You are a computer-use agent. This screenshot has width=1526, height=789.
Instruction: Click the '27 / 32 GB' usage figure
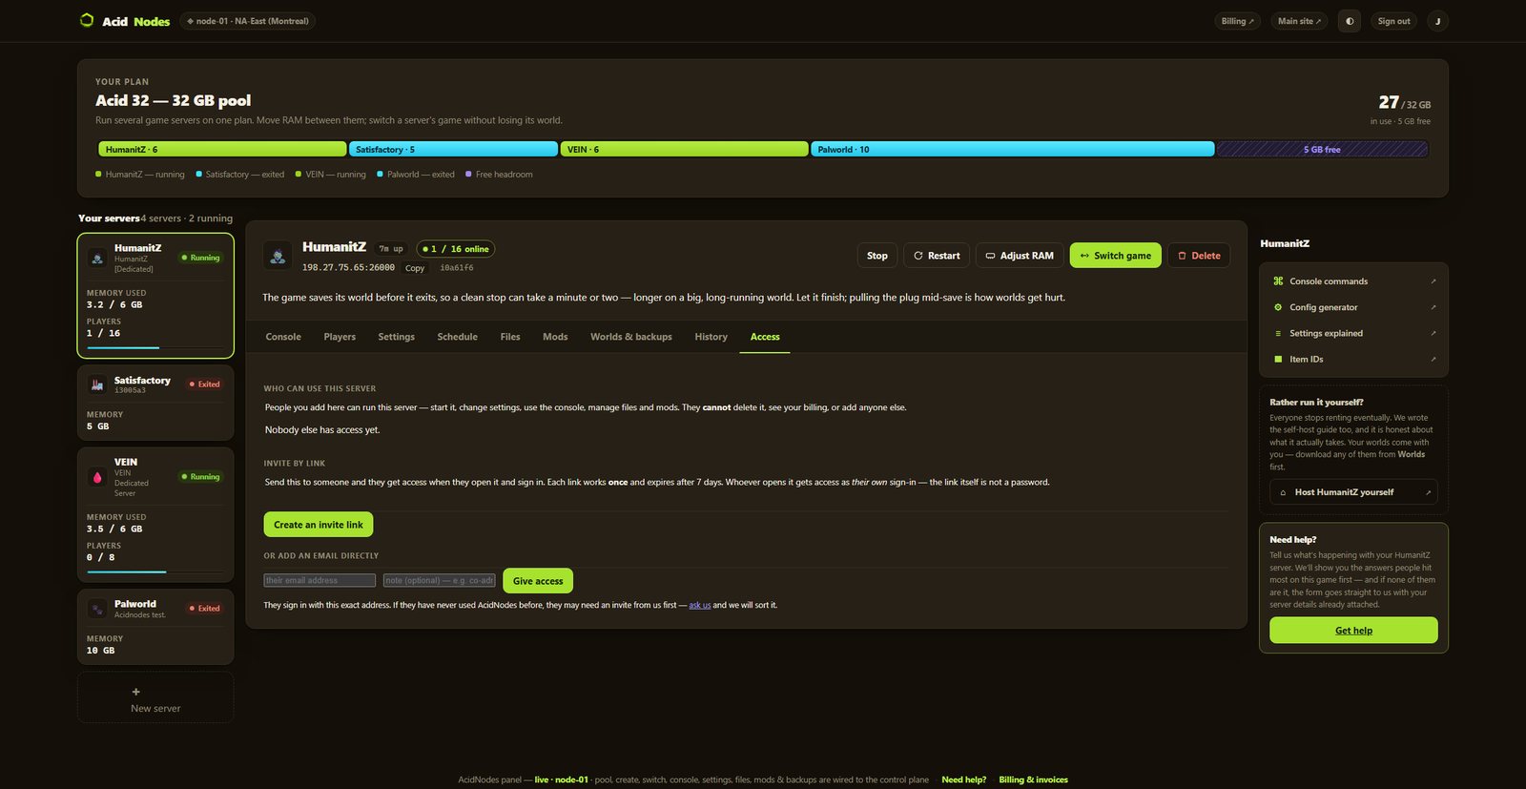click(x=1404, y=102)
